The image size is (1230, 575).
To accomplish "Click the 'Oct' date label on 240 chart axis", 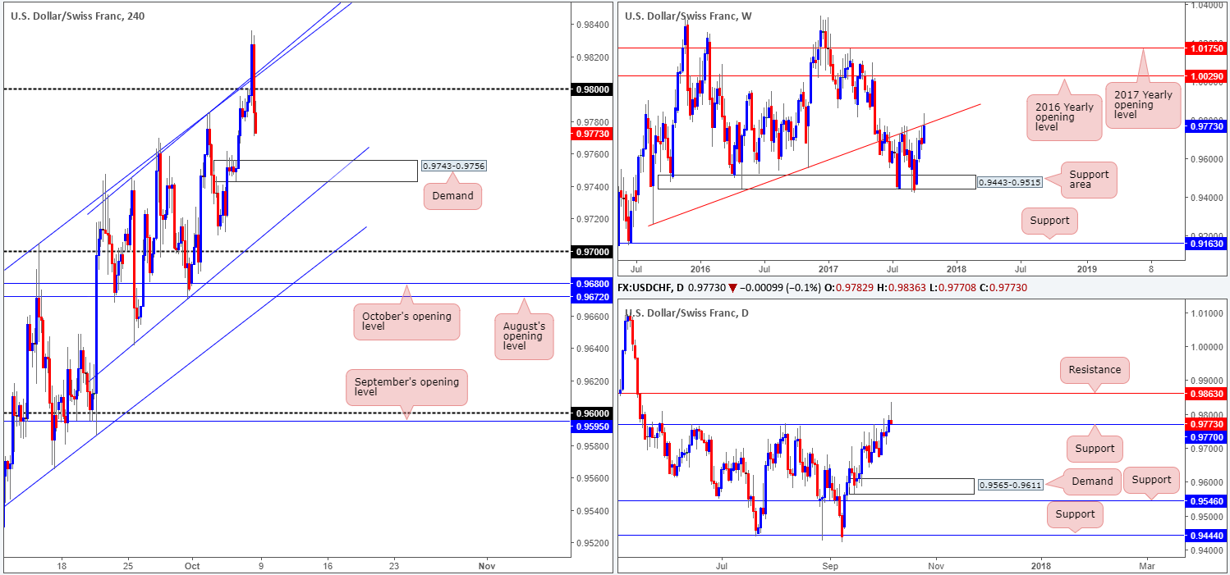I will pyautogui.click(x=193, y=566).
